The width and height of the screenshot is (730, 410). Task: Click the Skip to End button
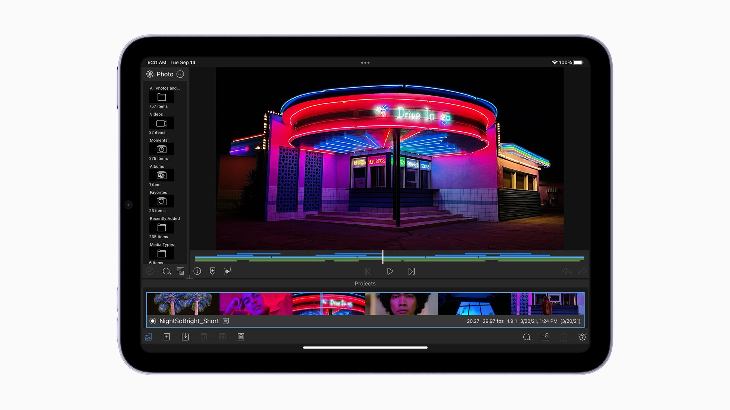coord(411,271)
